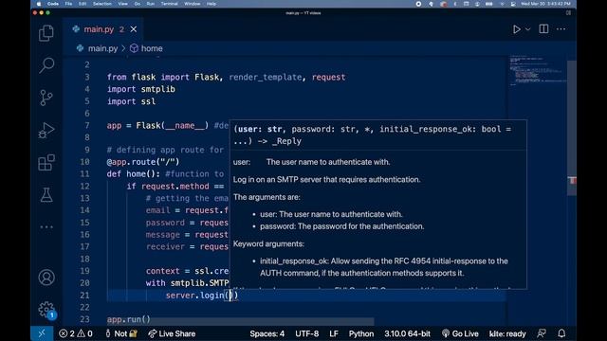The width and height of the screenshot is (607, 341).
Task: Split the editor to the right
Action: 543,29
